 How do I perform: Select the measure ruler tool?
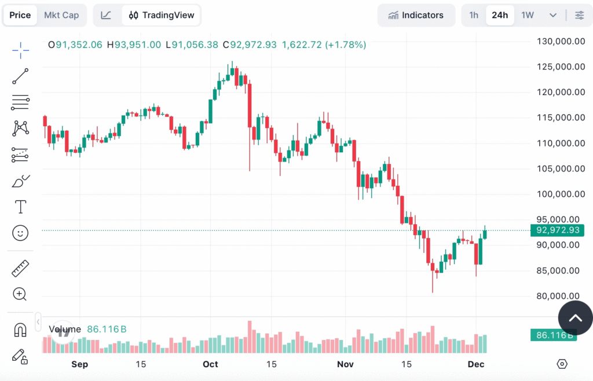tap(20, 268)
